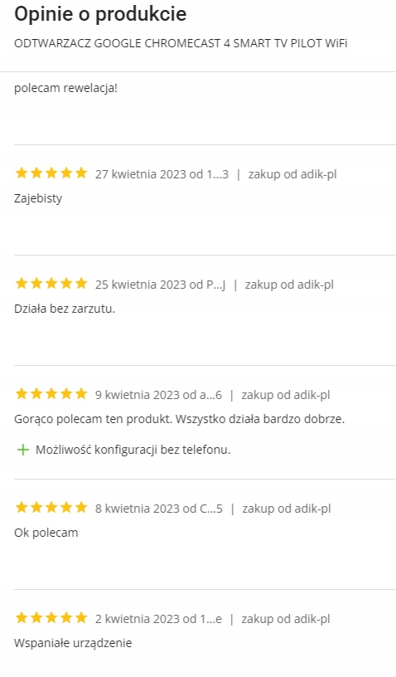Click the green plus icon beside Możliwość konfiguracji
This screenshot has height=677, width=396.
[22, 450]
